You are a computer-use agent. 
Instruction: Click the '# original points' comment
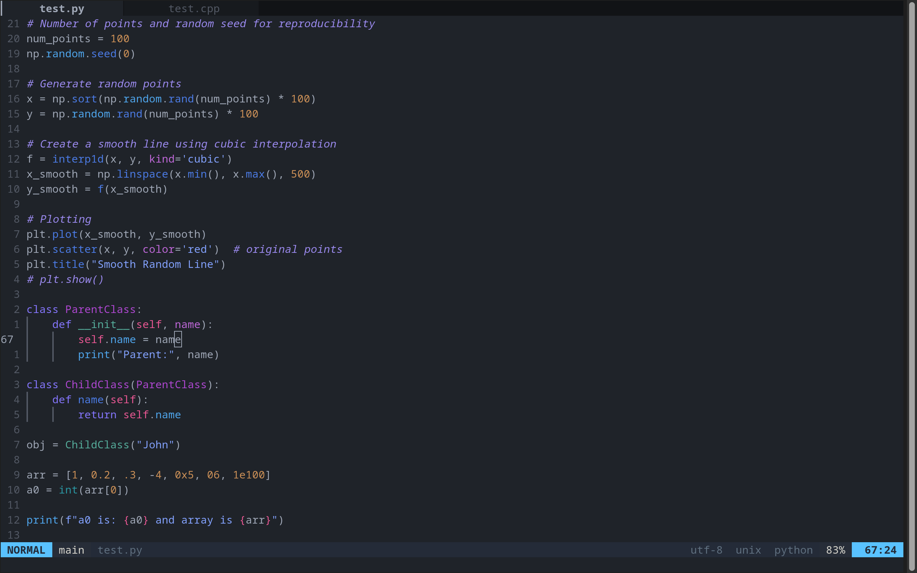(287, 249)
